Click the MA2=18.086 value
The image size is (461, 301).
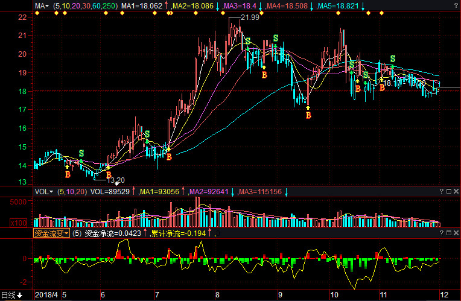pyautogui.click(x=193, y=6)
